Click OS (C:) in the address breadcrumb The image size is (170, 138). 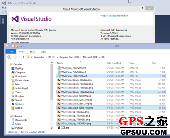pos(52,57)
